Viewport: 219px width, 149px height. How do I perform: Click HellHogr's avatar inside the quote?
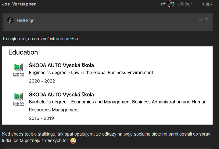10,20
